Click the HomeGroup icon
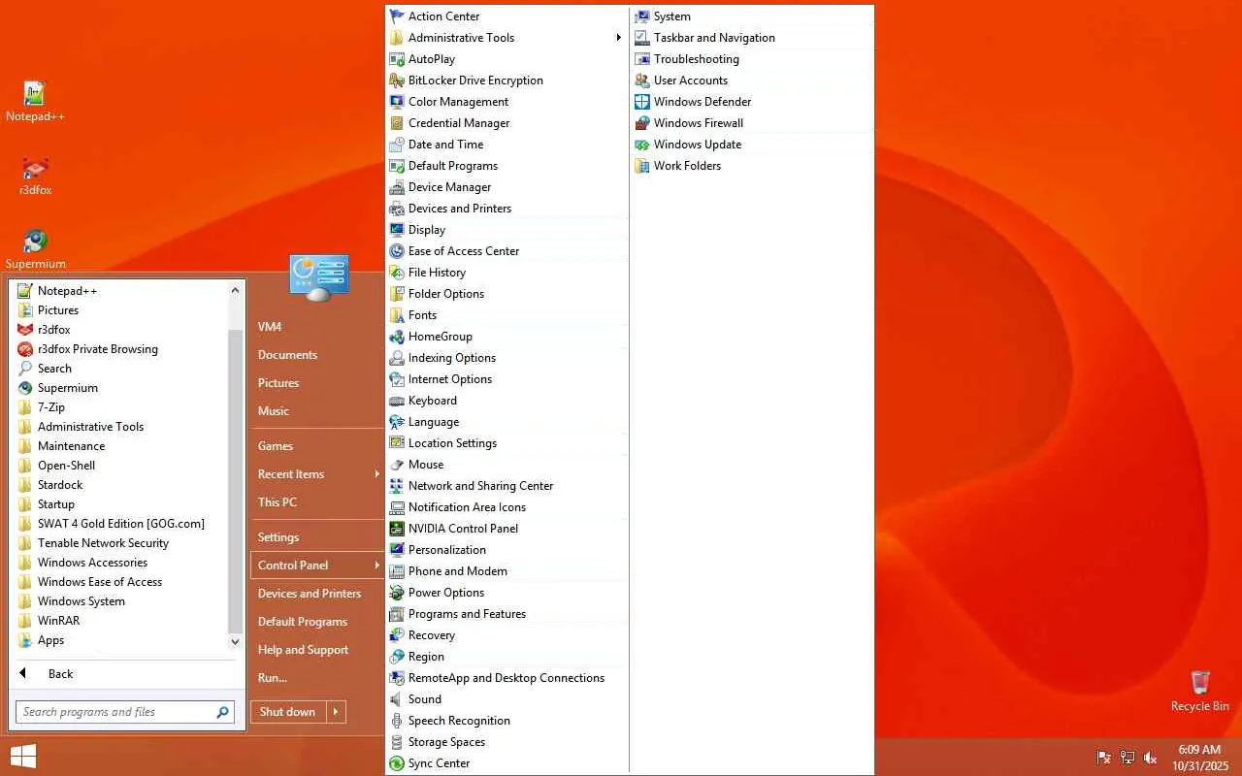1242x776 pixels. (397, 337)
